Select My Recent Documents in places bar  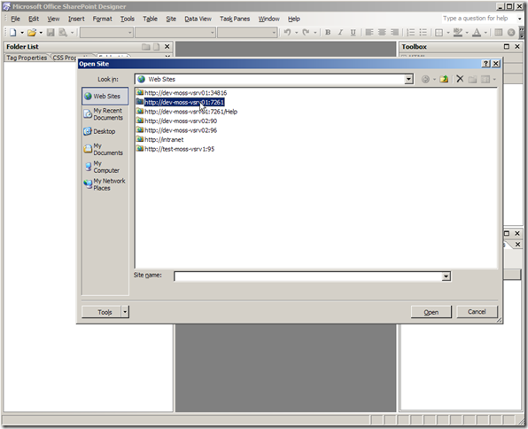(105, 114)
